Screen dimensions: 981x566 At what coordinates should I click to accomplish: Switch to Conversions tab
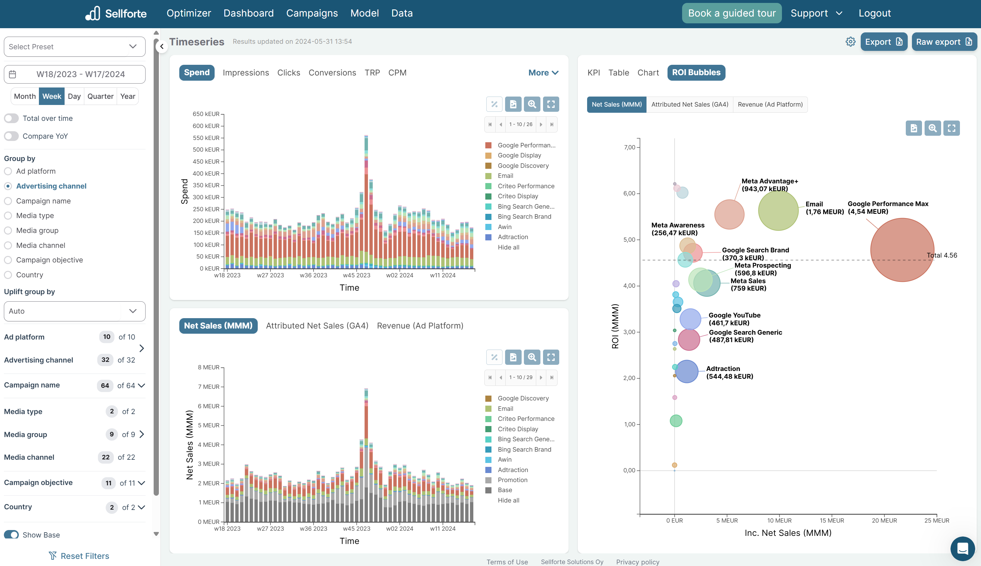click(332, 73)
